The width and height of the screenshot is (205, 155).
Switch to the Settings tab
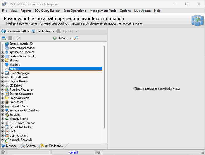(28, 146)
